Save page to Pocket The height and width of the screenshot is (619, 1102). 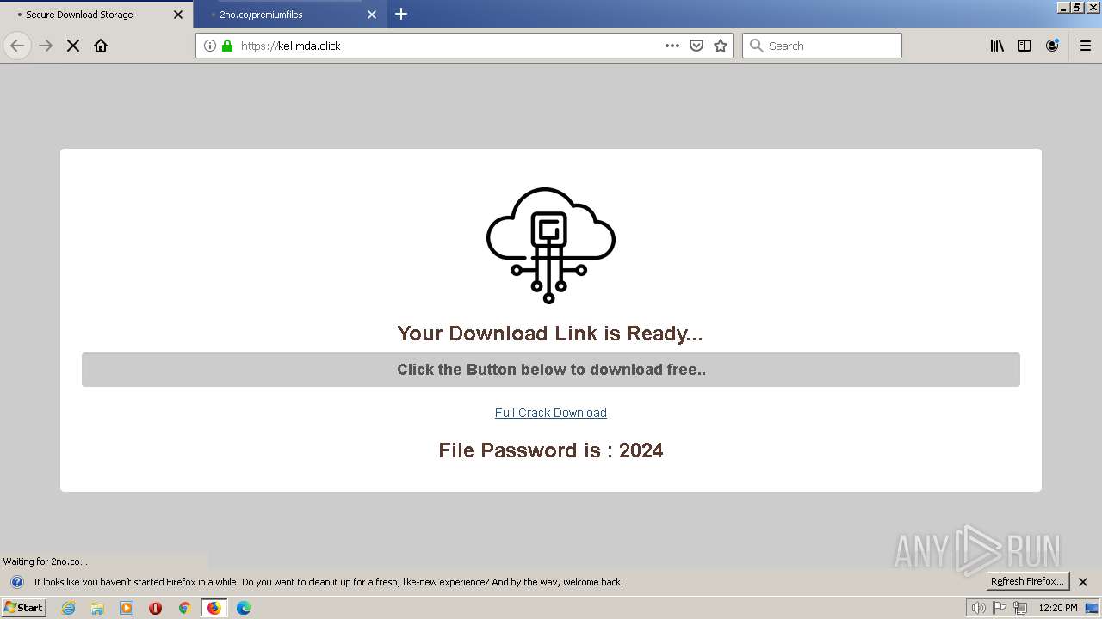click(x=696, y=46)
